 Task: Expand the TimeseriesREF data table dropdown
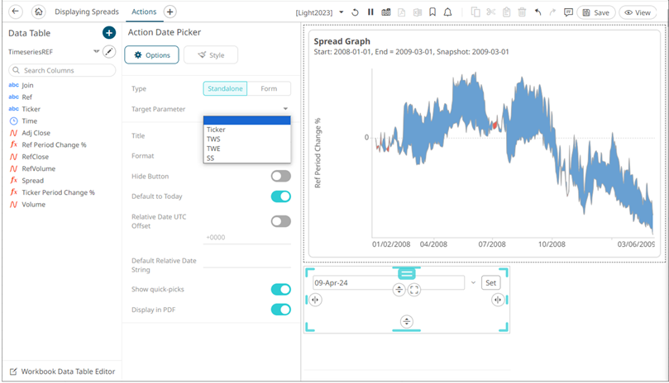point(97,51)
